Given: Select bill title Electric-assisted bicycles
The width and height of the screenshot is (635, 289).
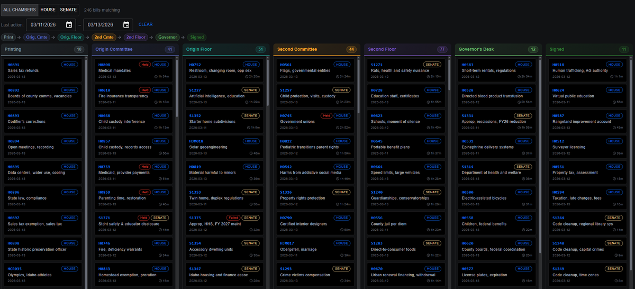Looking at the screenshot, I should [485, 198].
